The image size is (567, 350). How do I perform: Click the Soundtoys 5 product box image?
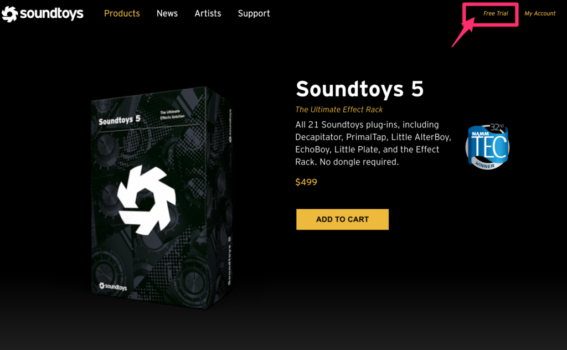tap(162, 198)
